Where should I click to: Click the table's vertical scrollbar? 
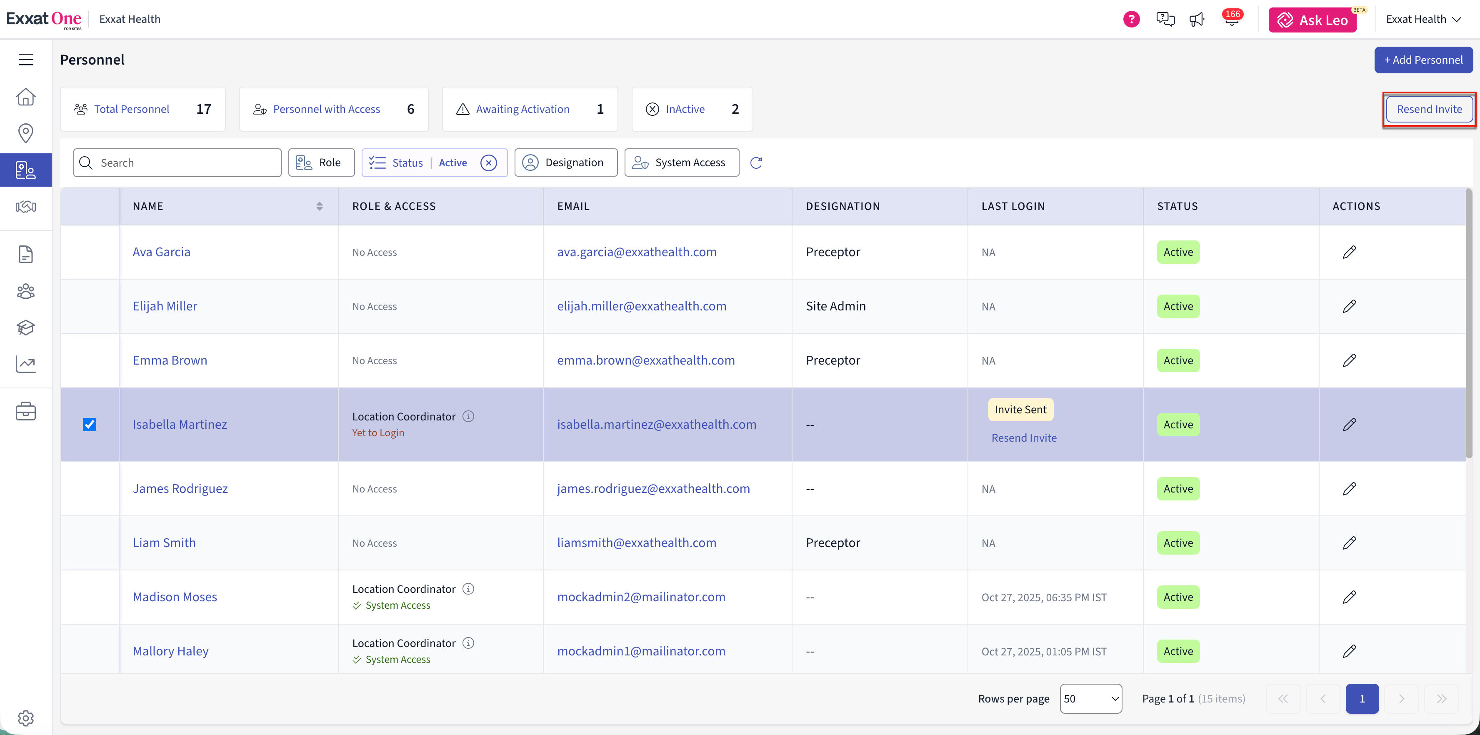click(x=1468, y=323)
